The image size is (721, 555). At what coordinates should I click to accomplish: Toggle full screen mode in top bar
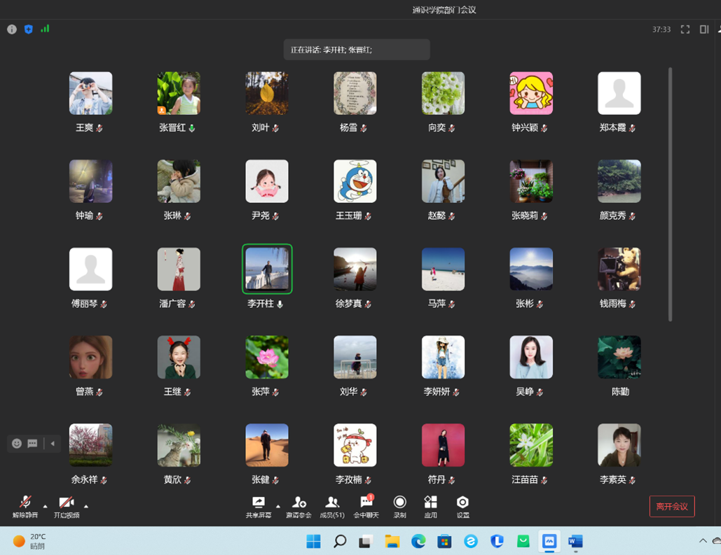pos(685,29)
